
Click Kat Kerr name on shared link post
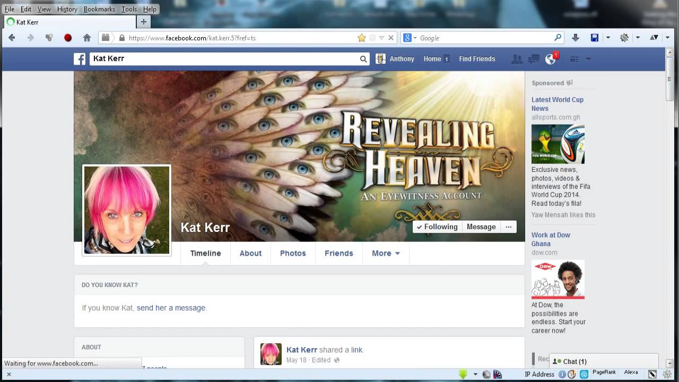point(302,350)
